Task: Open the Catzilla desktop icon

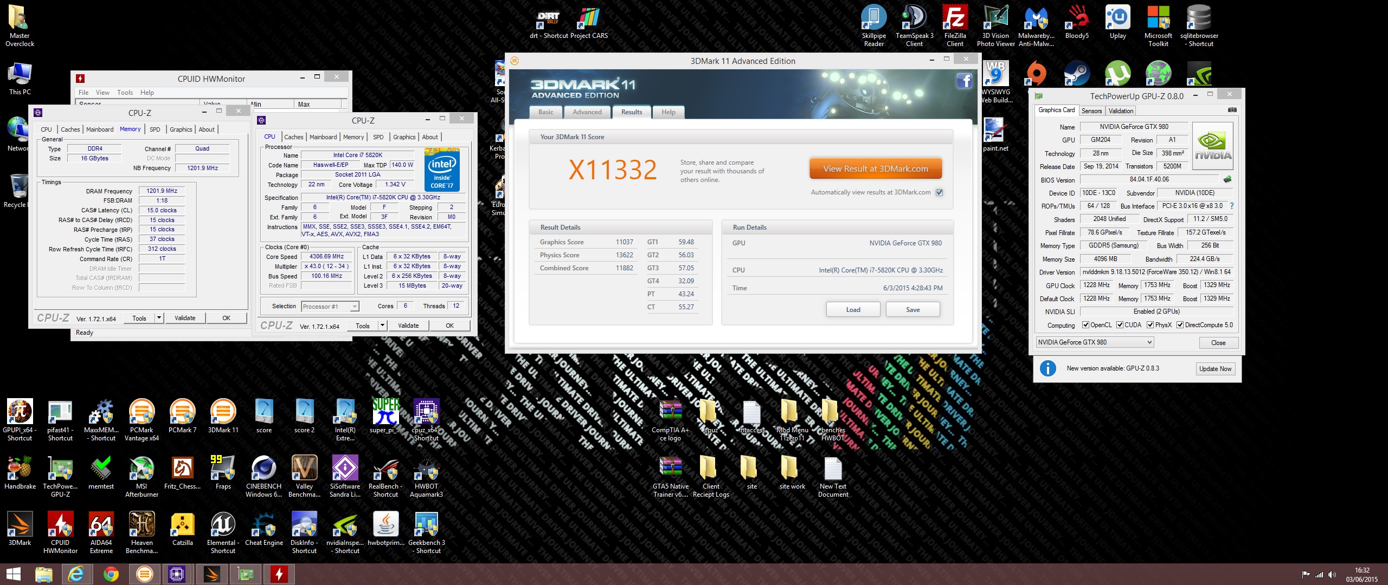Action: (x=183, y=529)
